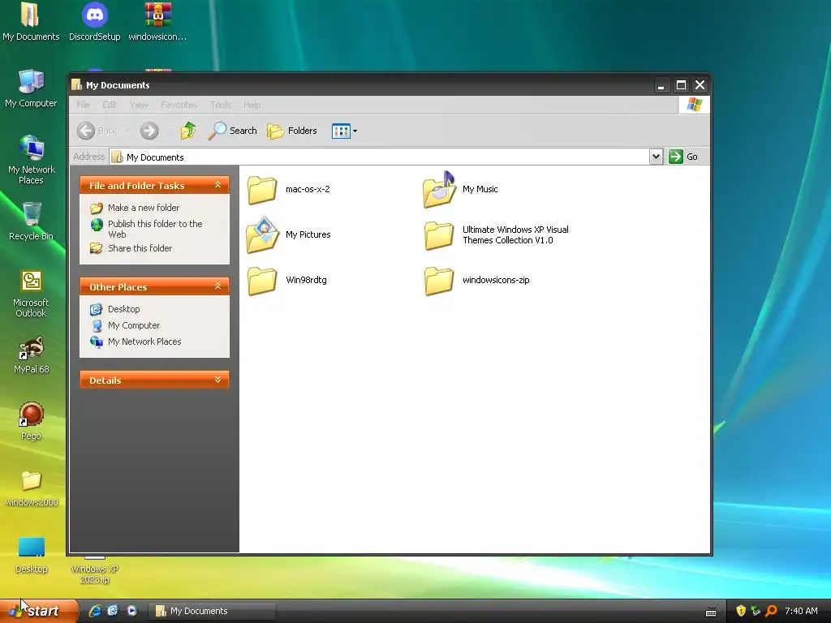Go up one folder level

point(188,131)
